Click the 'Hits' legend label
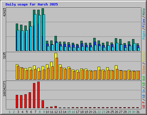147x115 pixels. coord(144,12)
